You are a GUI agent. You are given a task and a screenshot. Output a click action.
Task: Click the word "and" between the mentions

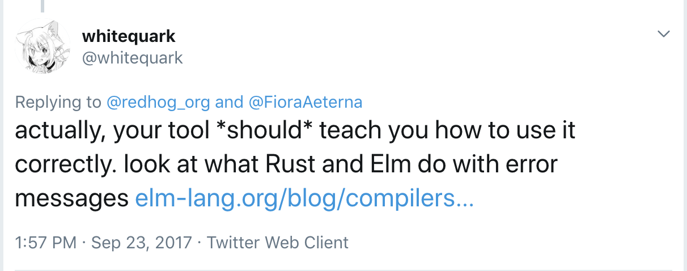pos(229,102)
